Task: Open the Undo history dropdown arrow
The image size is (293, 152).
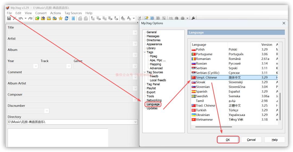Action: [x=26, y=18]
